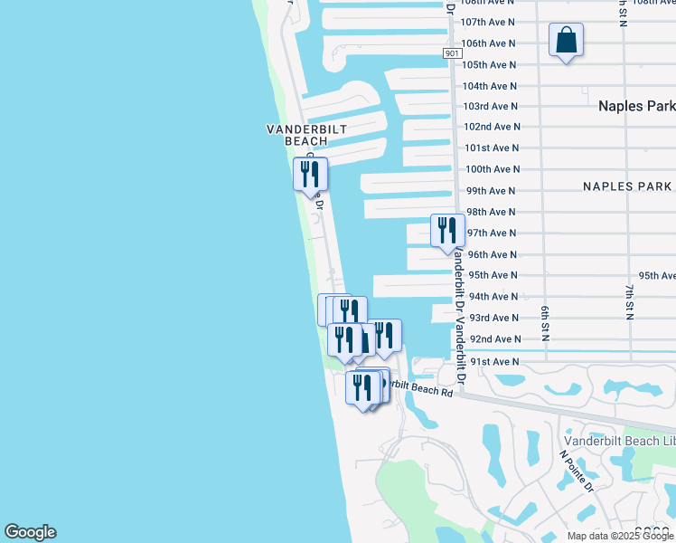Select 95th Ave N label beside Vanderbilt Dr

click(x=493, y=275)
